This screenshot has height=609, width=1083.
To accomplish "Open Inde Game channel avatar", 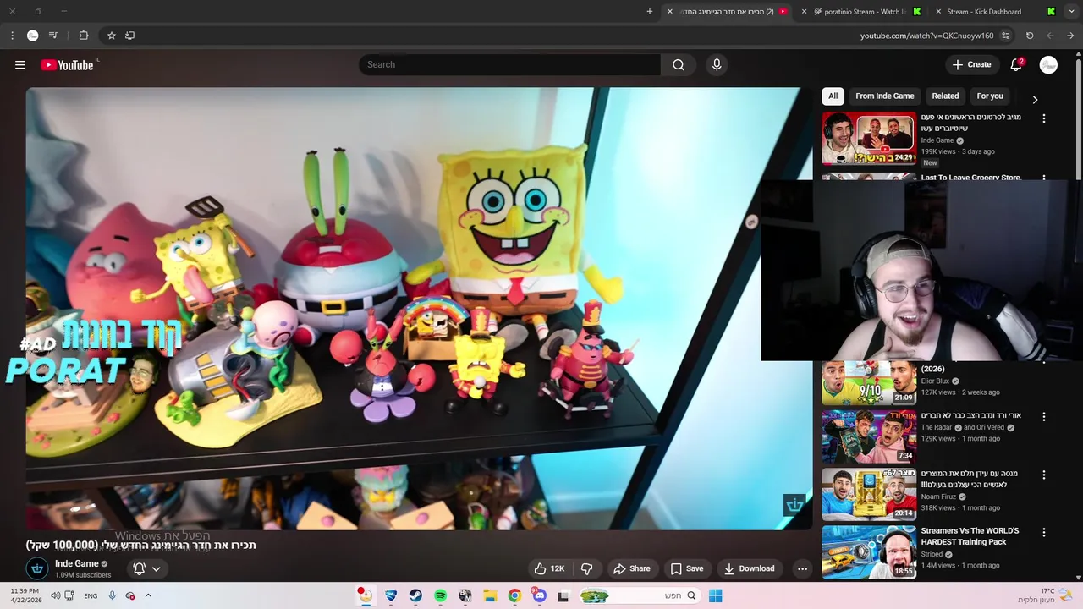I will tap(37, 568).
